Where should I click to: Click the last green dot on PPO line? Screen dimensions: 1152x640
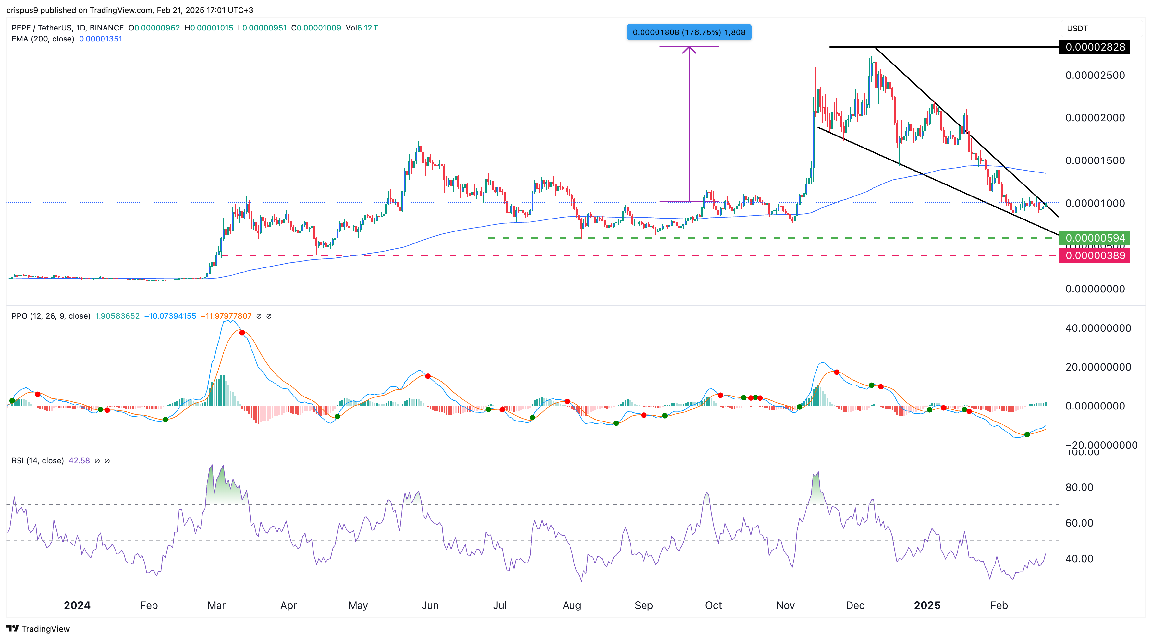pyautogui.click(x=1027, y=434)
